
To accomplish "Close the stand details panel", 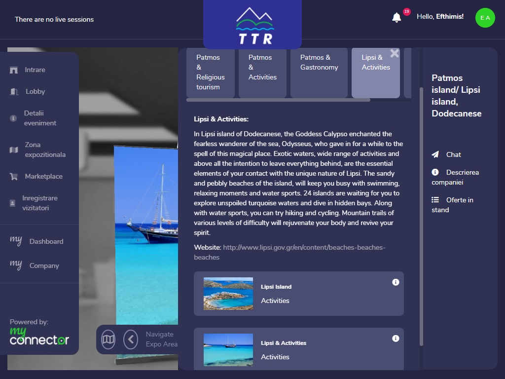I will pyautogui.click(x=395, y=53).
